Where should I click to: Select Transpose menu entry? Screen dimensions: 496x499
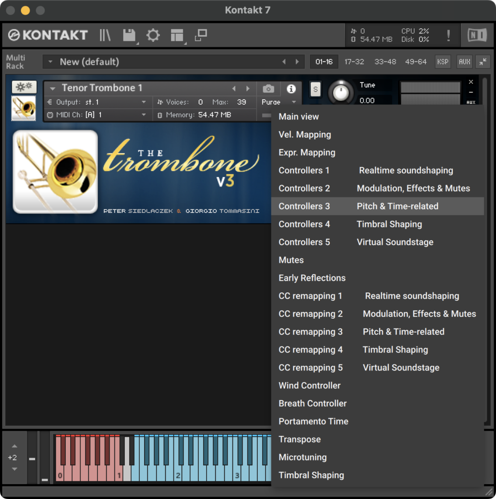[x=378, y=439]
